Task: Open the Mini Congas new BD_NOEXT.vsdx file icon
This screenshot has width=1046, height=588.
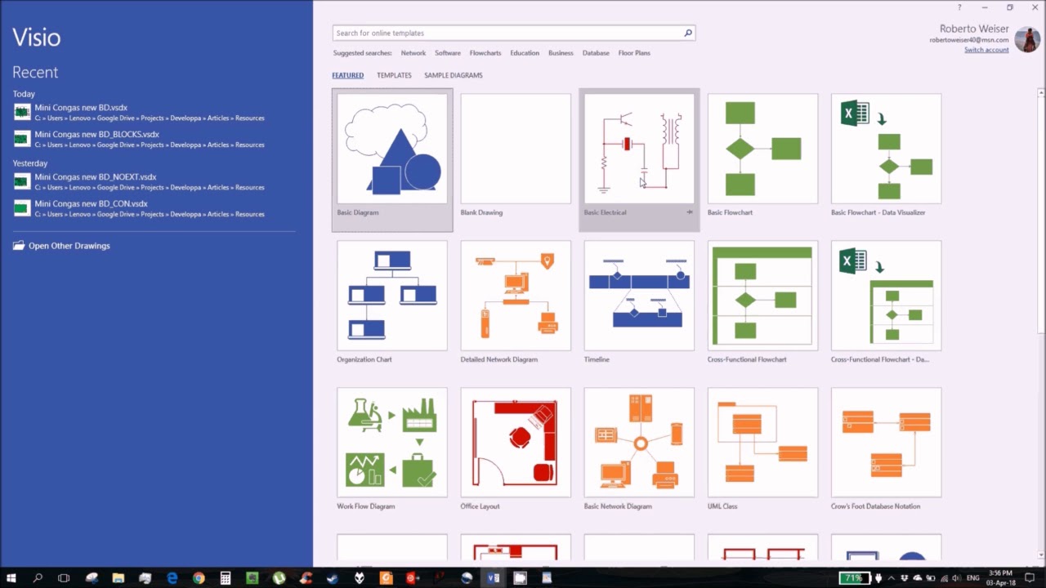Action: point(22,181)
